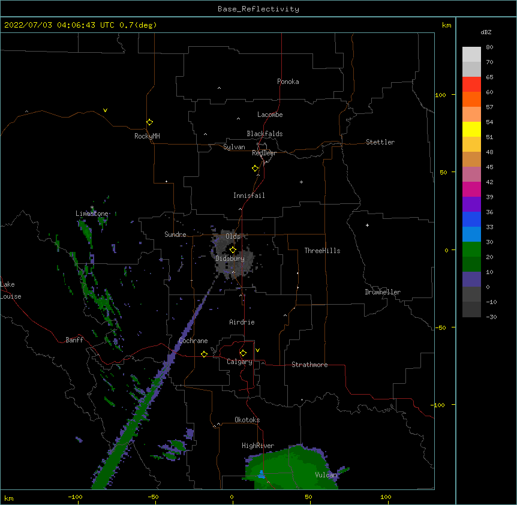Click the Ponoka town label
The image size is (517, 505).
288,82
